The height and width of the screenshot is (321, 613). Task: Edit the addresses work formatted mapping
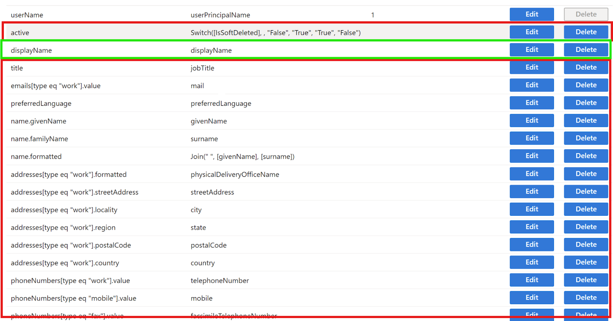click(x=532, y=174)
